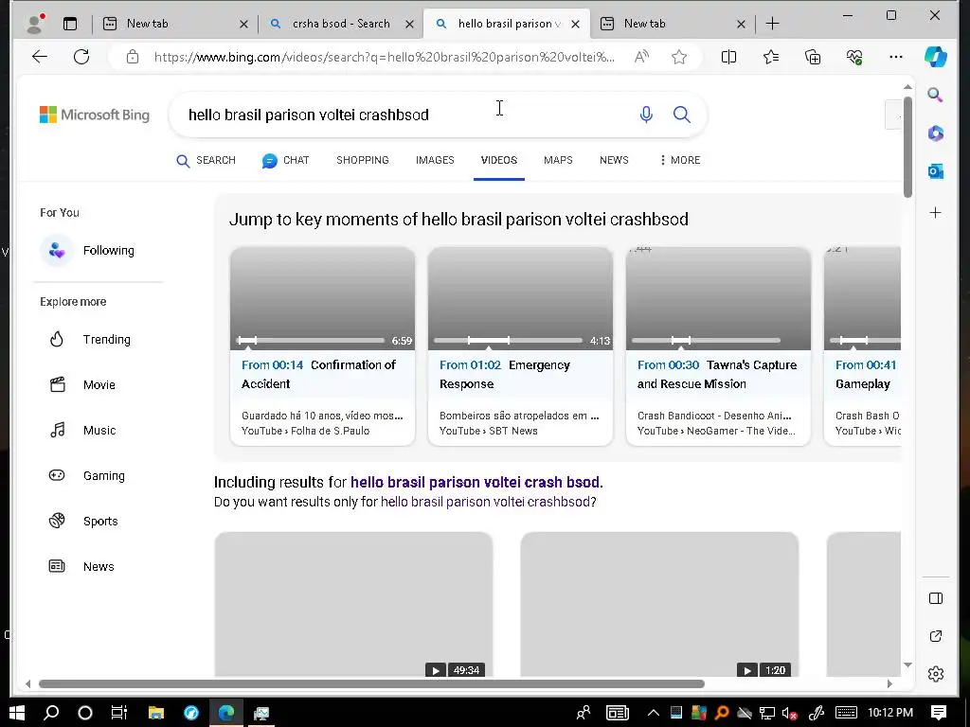Click the browser back arrow

pyautogui.click(x=40, y=57)
